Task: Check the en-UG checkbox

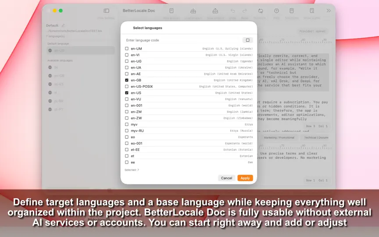Action: click(127, 61)
